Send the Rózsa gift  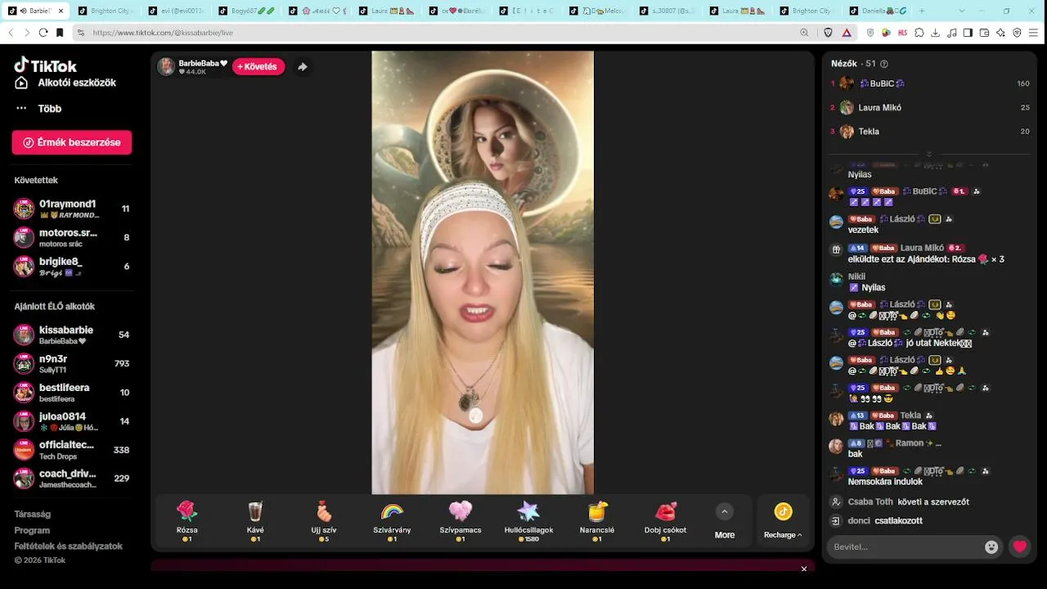[x=187, y=521]
